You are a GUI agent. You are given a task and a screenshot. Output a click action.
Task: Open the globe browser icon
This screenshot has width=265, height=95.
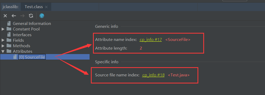point(42,16)
